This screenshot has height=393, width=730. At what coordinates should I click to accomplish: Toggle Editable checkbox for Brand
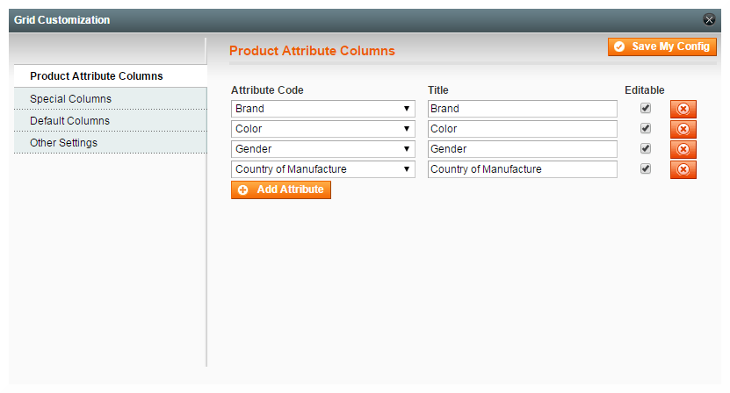(x=646, y=108)
